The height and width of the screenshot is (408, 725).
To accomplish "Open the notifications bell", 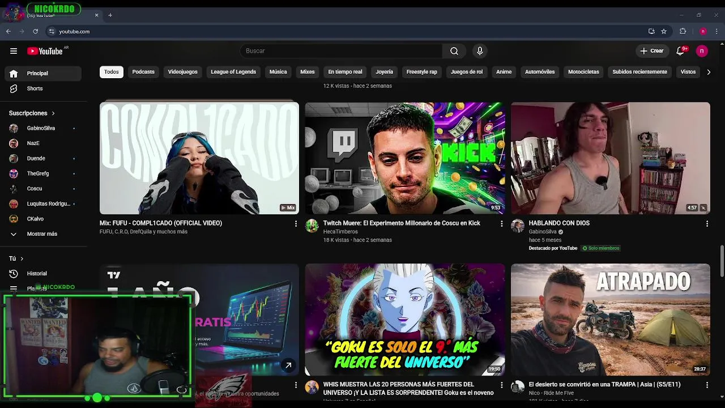I will (x=681, y=51).
